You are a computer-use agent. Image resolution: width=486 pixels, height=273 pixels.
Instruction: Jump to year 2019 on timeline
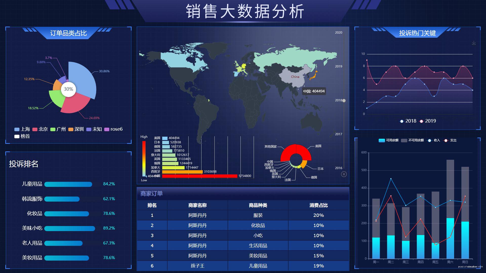(x=338, y=66)
